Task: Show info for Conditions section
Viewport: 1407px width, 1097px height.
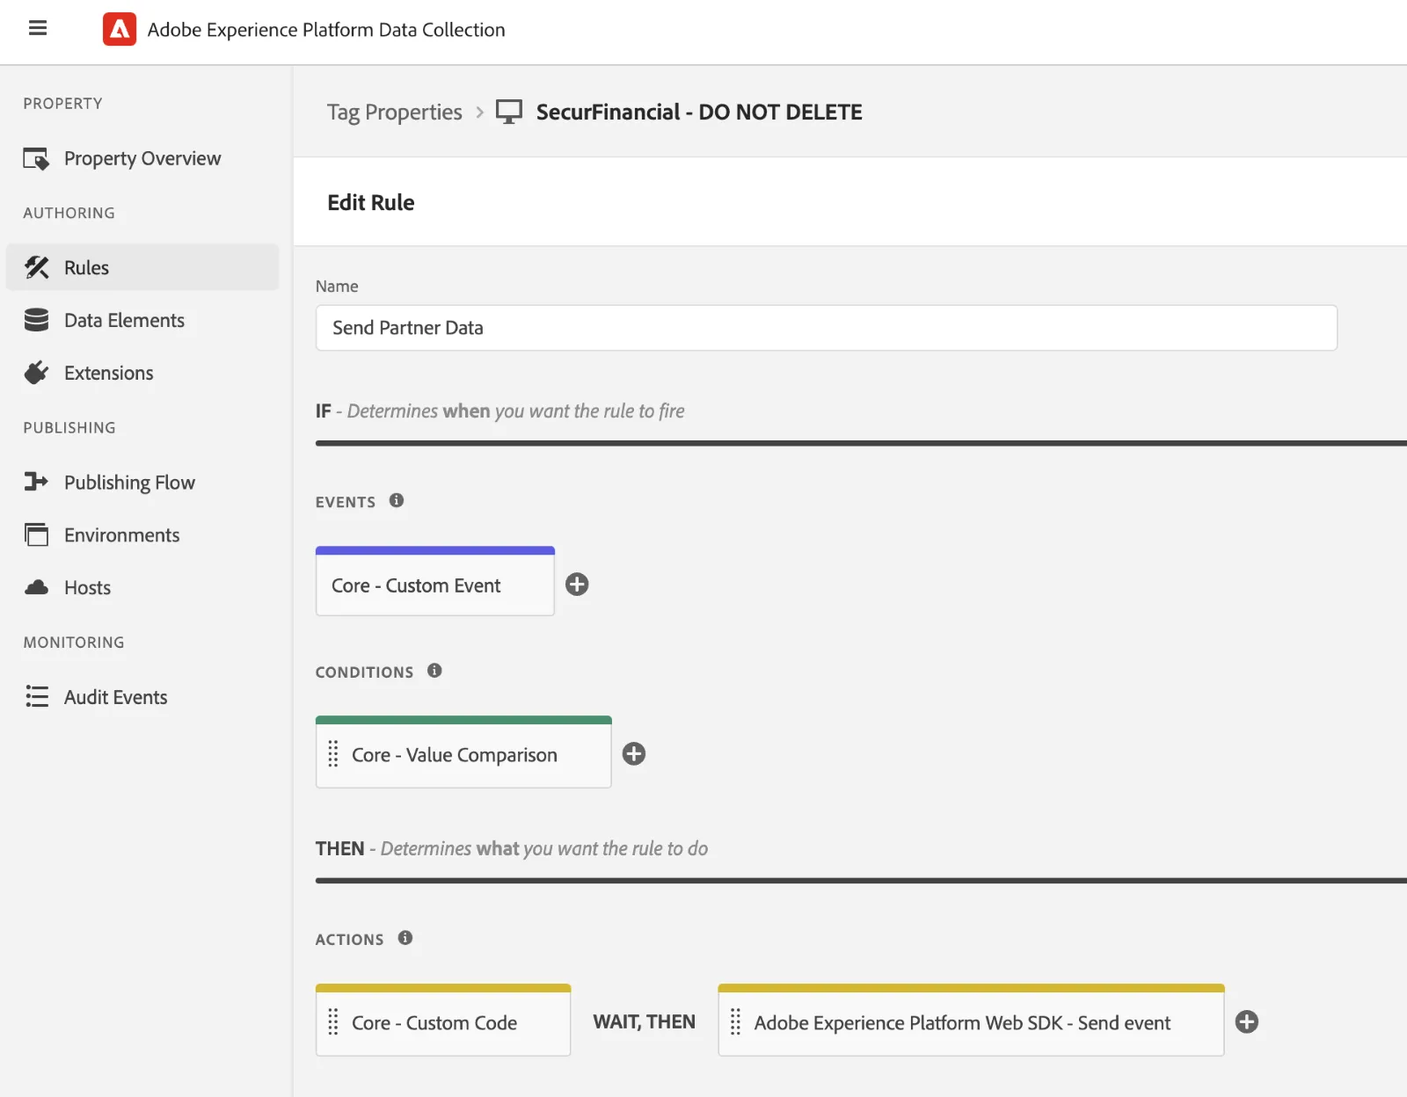Action: 434,671
